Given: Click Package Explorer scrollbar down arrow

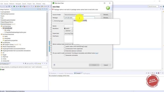Looking at the screenshot, I should pos(47,61).
